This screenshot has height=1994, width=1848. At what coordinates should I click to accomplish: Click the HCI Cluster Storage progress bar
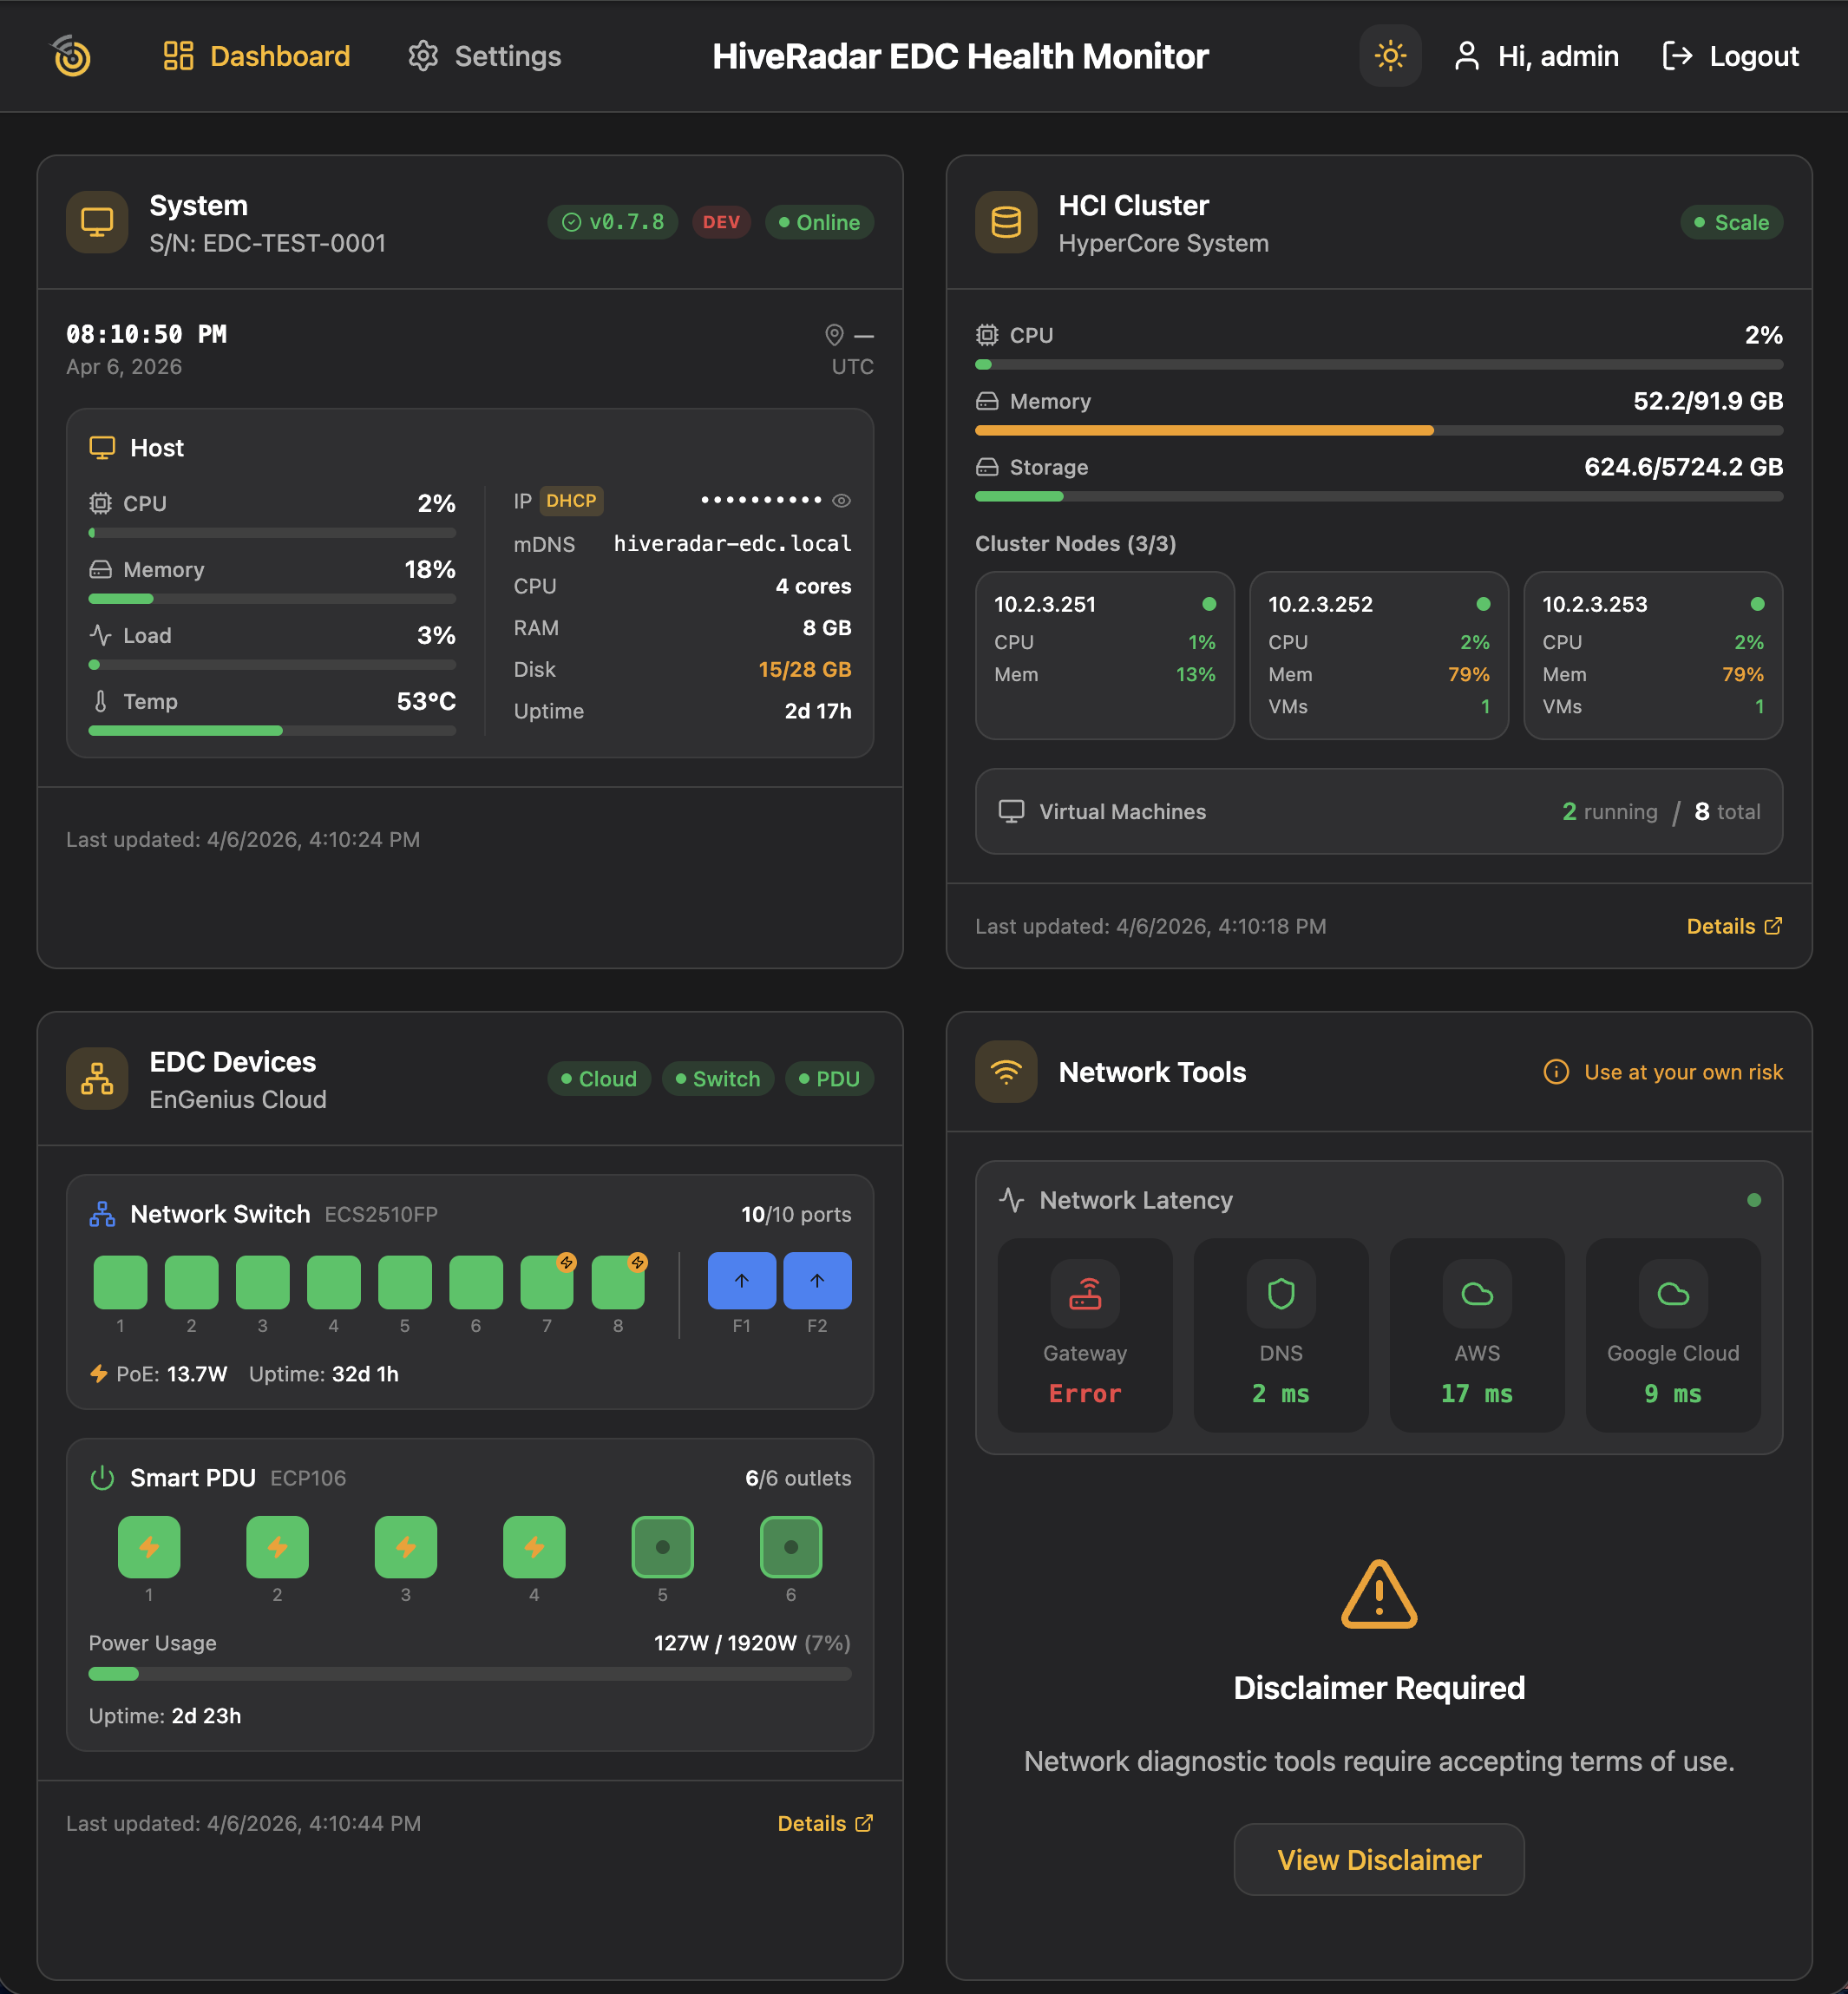[x=1379, y=496]
